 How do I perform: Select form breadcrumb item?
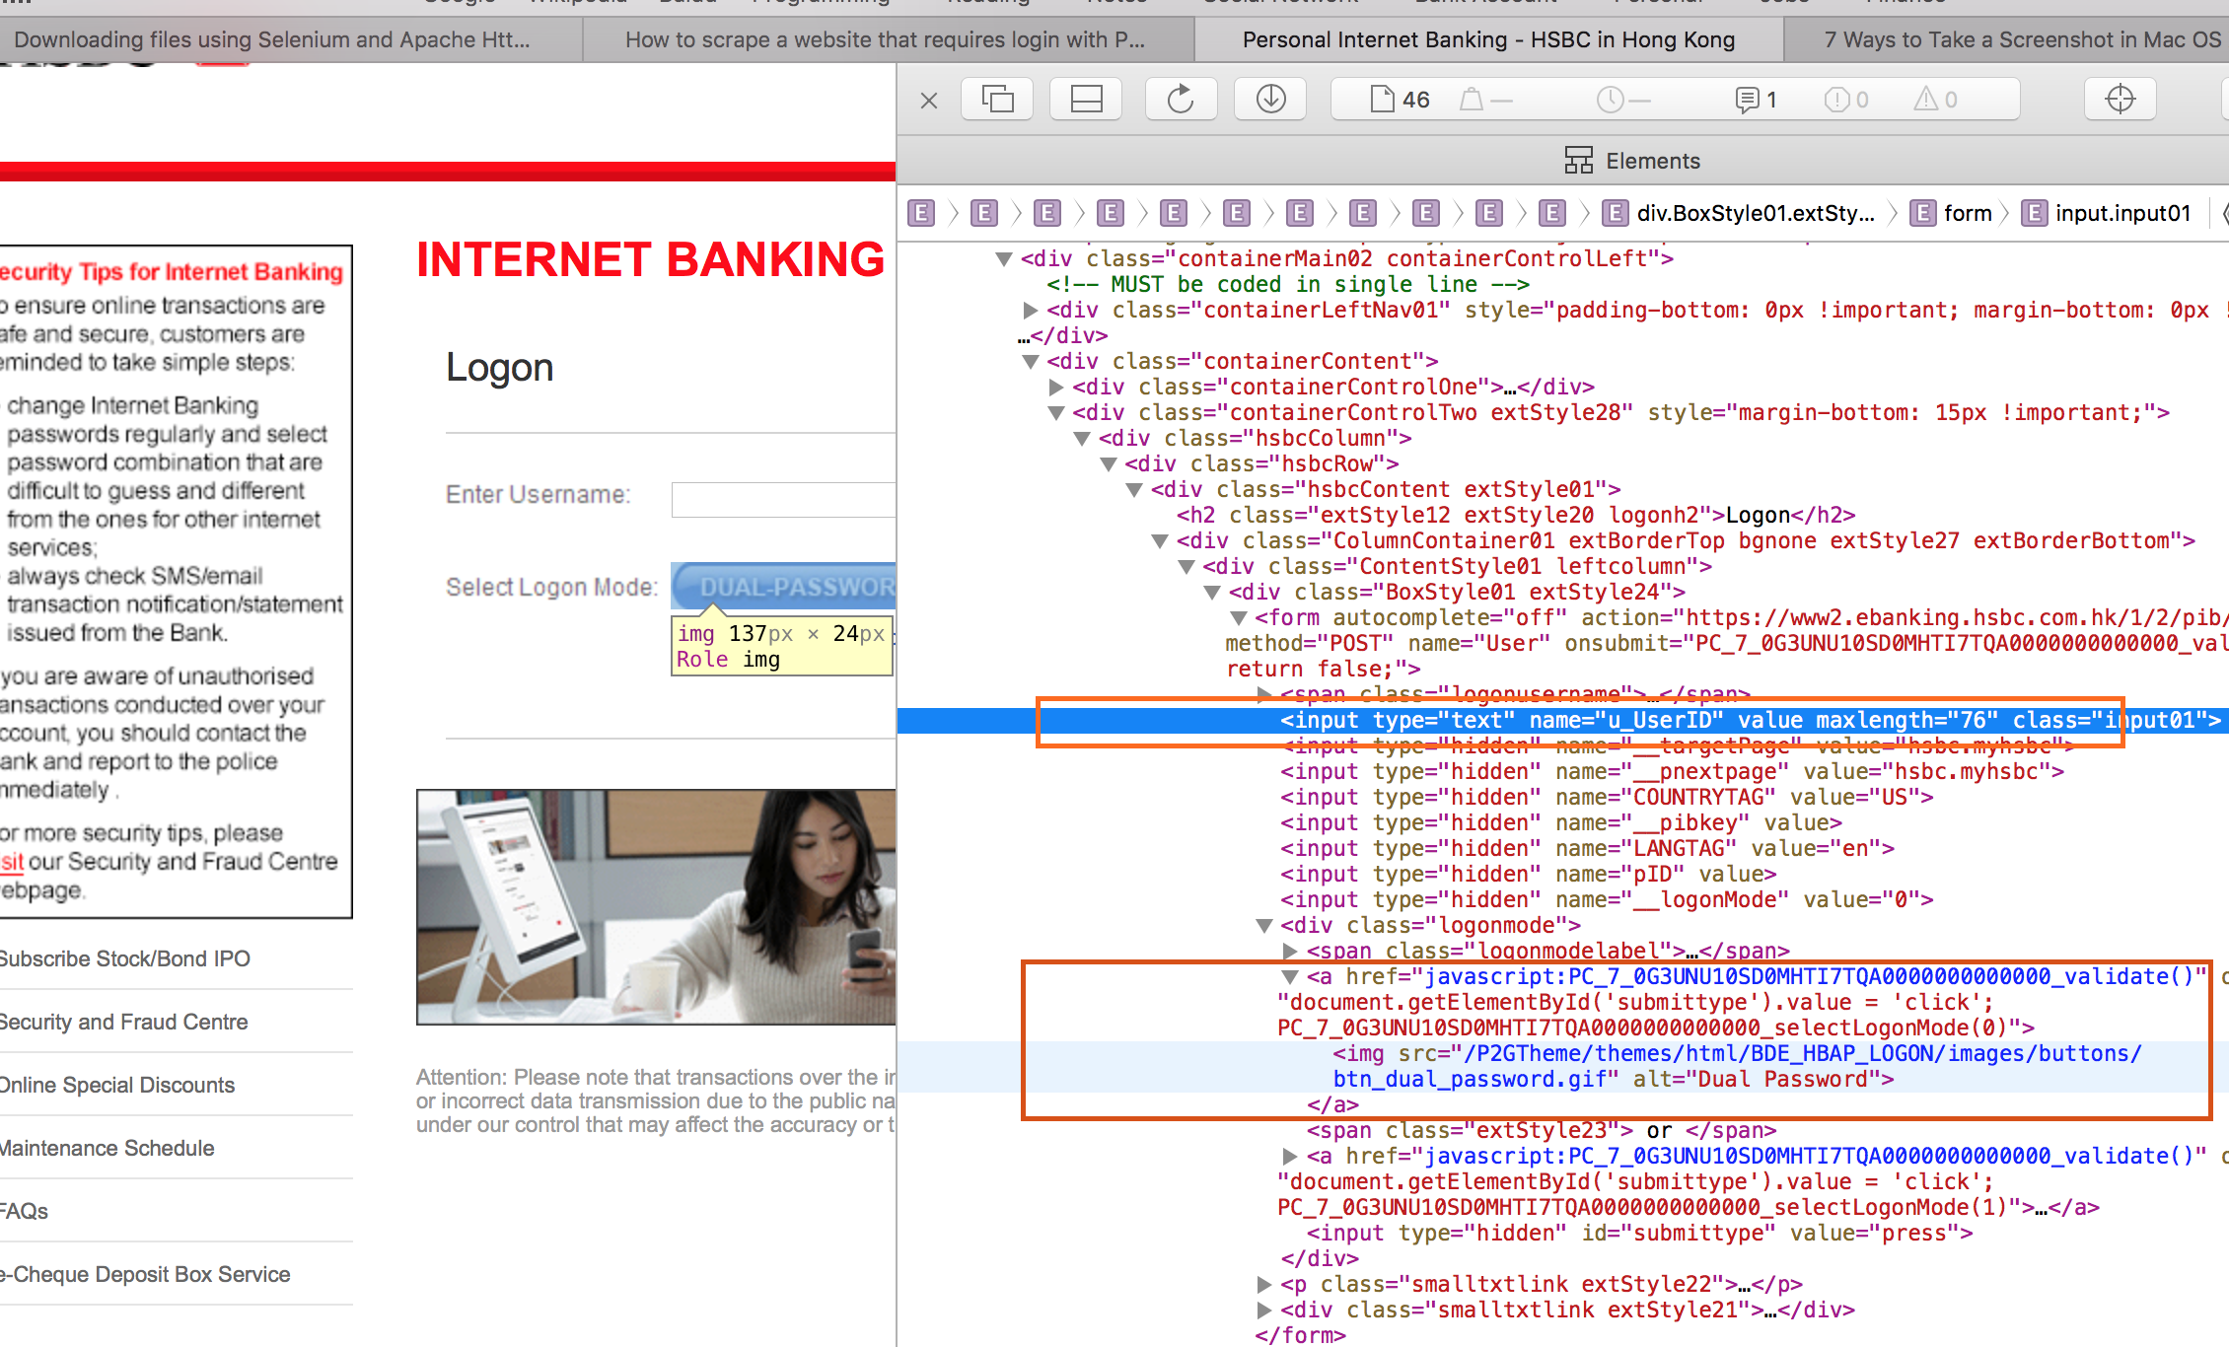click(1952, 213)
